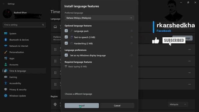
Task: Click the Accounts person icon
Action: [6, 64]
